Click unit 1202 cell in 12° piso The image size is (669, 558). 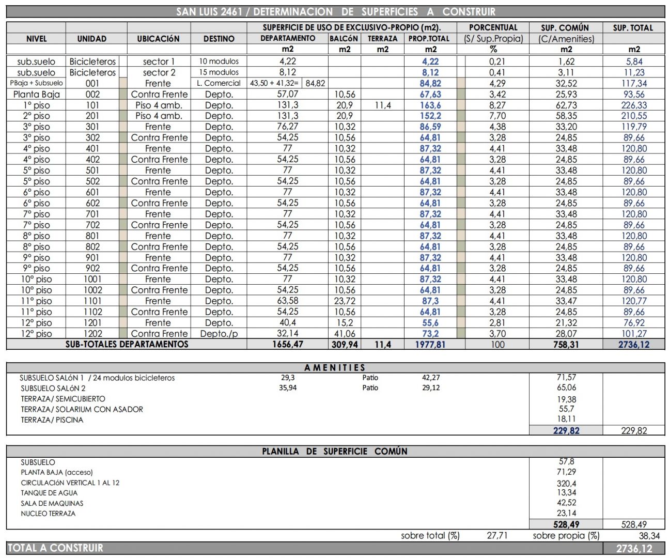[93, 333]
